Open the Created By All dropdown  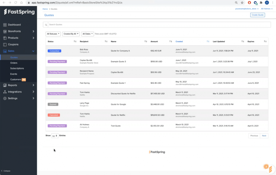[x=71, y=34]
